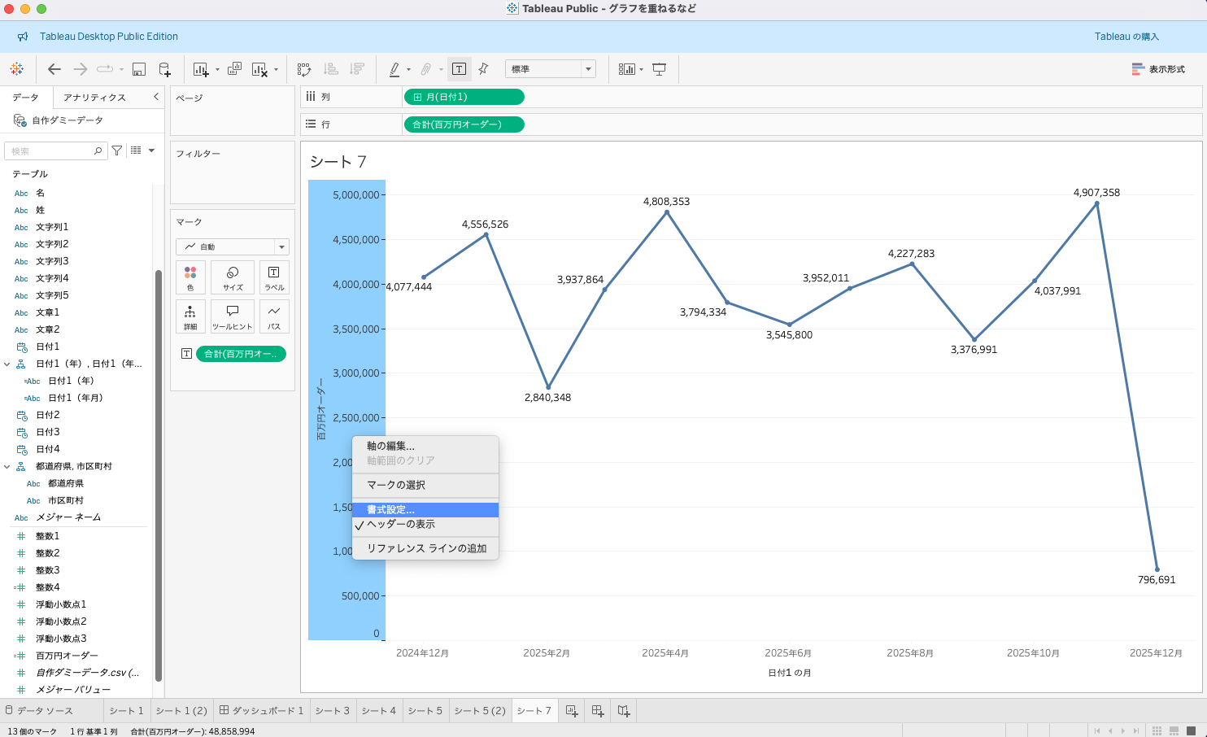The height and width of the screenshot is (737, 1207).
Task: Click the swap rows and columns icon
Action: pos(304,69)
